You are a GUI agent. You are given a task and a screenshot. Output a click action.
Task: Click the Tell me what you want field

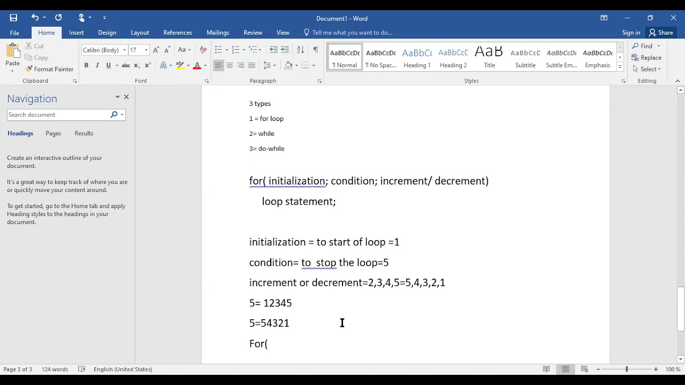(352, 33)
